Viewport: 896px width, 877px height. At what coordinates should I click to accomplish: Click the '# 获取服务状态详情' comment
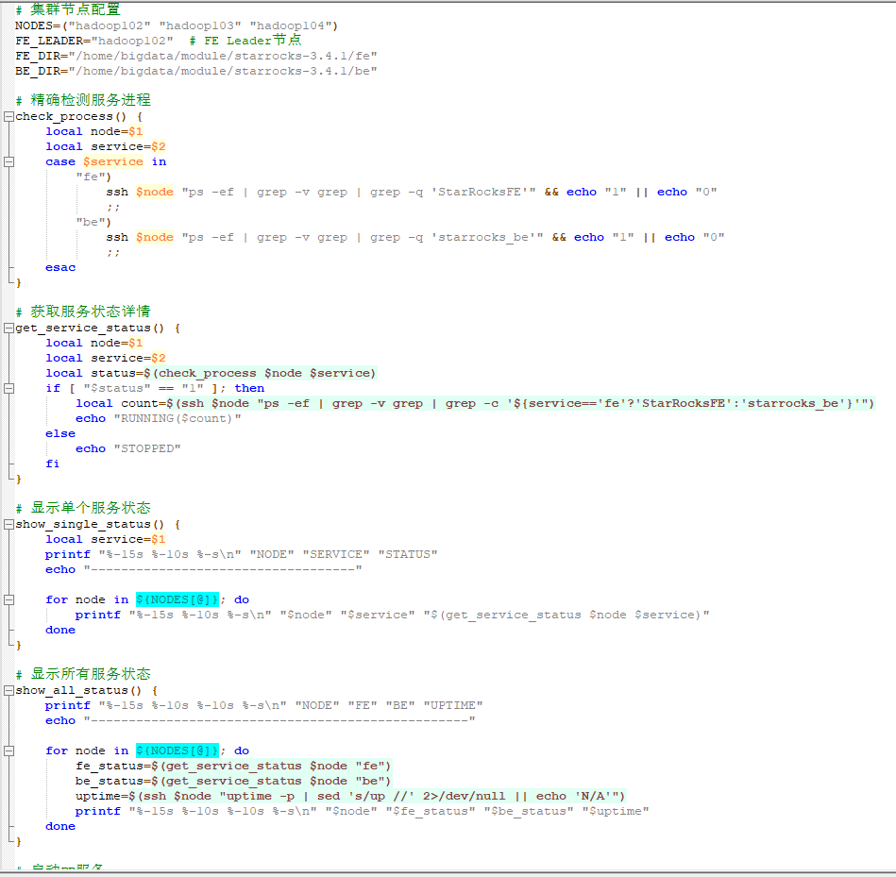[x=83, y=312]
